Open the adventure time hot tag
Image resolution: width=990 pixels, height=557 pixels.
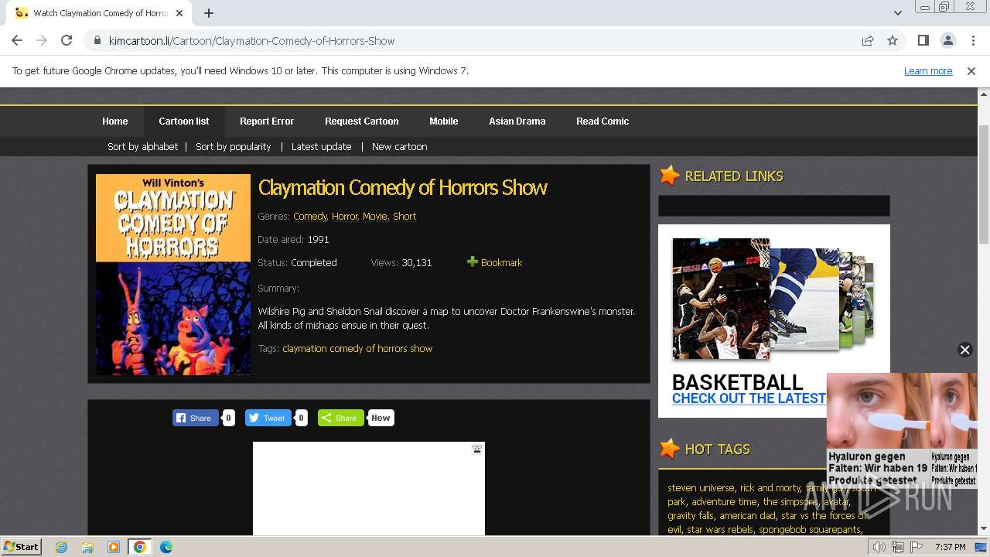click(x=724, y=502)
